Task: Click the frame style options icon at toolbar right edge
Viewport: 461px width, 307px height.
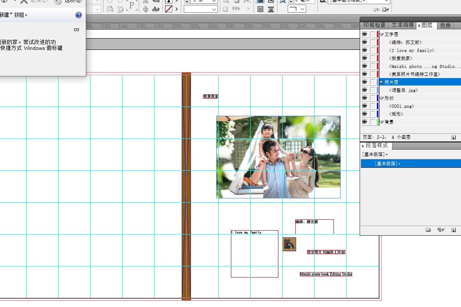Action: tap(385, 10)
